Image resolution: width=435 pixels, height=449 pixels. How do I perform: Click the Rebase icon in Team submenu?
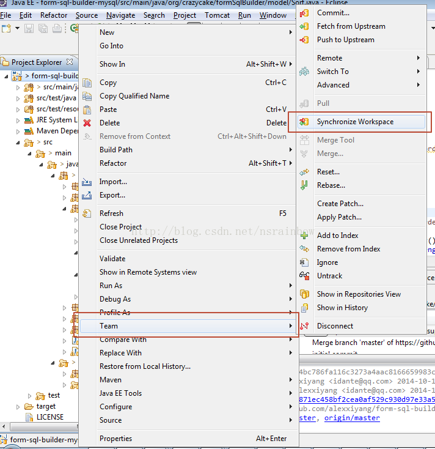[x=304, y=185]
